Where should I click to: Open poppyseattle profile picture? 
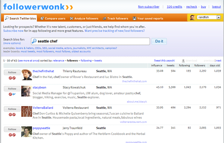[27, 132]
